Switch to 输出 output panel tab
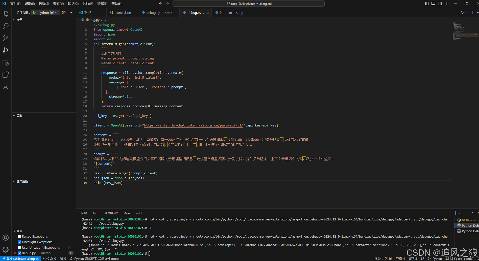The image size is (479, 261). (x=96, y=213)
